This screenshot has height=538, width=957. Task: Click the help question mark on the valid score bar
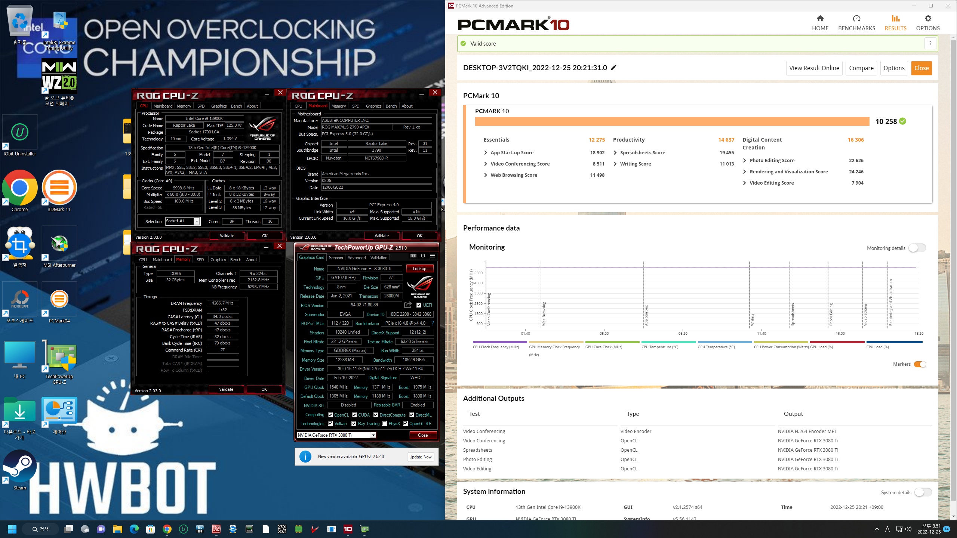tap(930, 43)
